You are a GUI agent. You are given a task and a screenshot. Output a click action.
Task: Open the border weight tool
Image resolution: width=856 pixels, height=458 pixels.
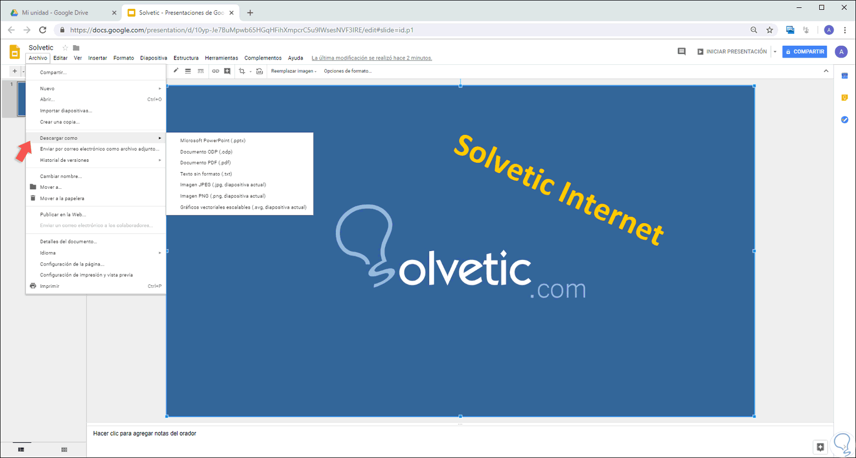(x=188, y=71)
